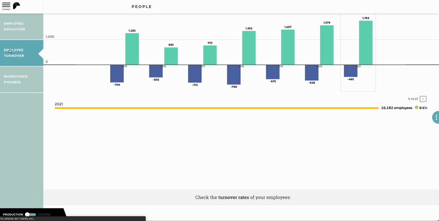Click the toucan logo icon
The height and width of the screenshot is (221, 439).
click(x=17, y=5)
